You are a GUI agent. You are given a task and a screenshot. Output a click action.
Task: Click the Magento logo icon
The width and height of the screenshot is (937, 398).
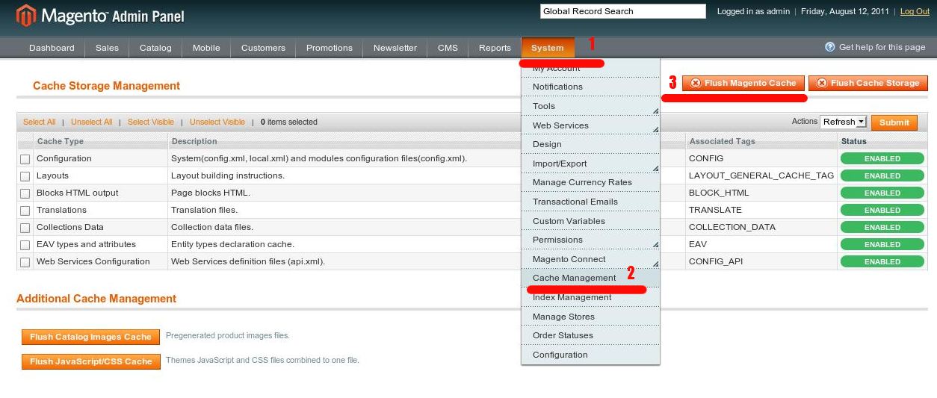tap(26, 15)
